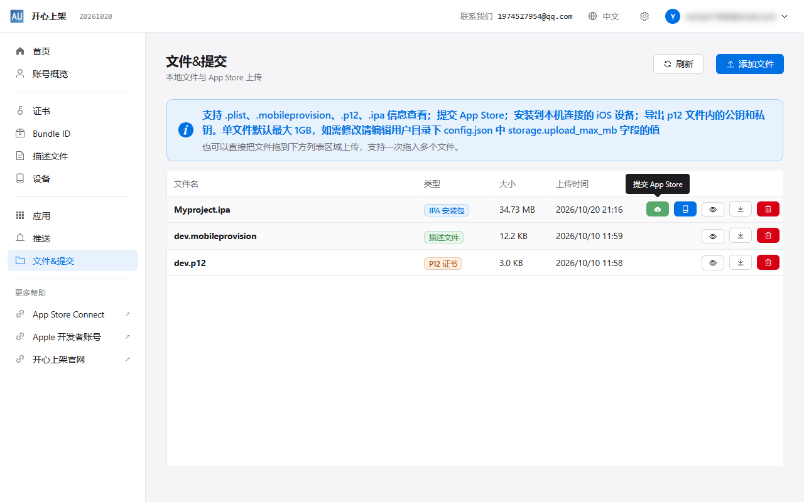Click the Y user avatar

673,16
